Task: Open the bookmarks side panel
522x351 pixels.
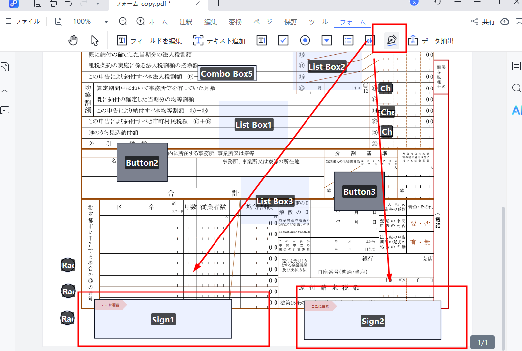Action: [x=5, y=88]
